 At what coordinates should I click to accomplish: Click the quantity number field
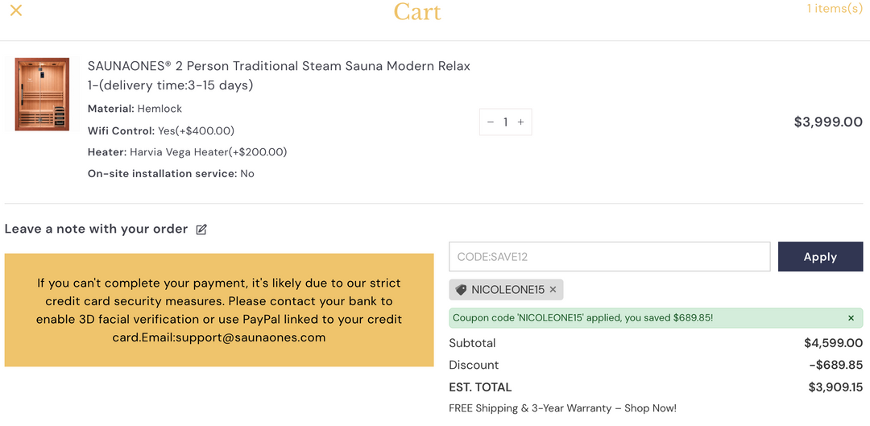coord(505,122)
